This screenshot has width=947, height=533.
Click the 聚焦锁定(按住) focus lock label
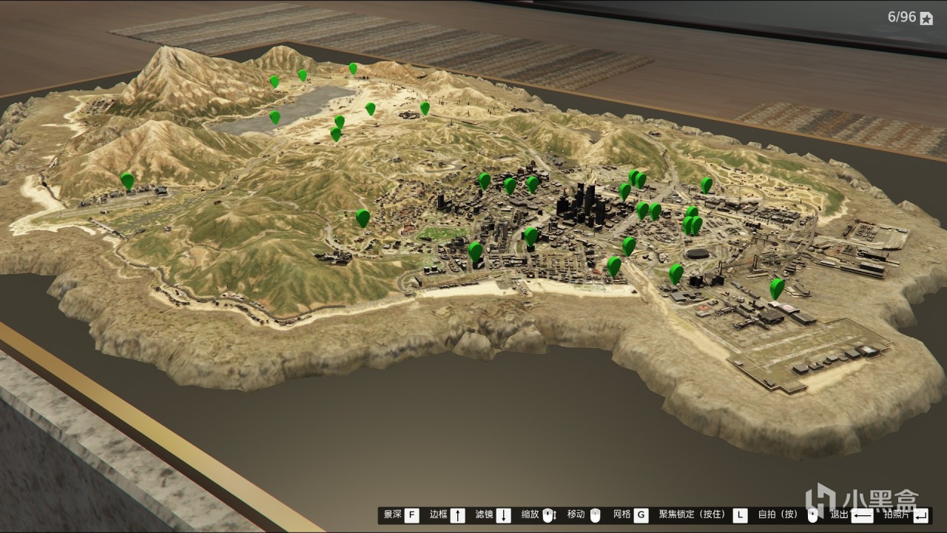click(693, 514)
